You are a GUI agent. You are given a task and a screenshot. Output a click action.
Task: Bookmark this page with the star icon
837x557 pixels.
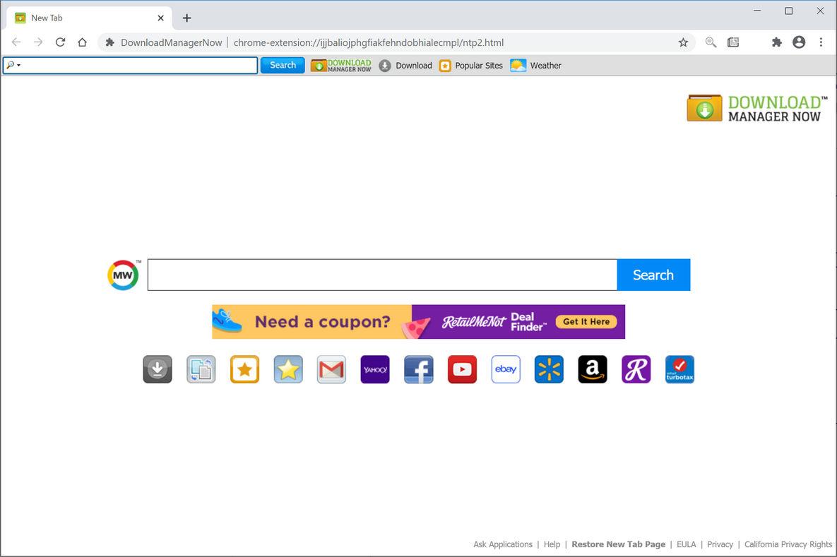coord(683,42)
